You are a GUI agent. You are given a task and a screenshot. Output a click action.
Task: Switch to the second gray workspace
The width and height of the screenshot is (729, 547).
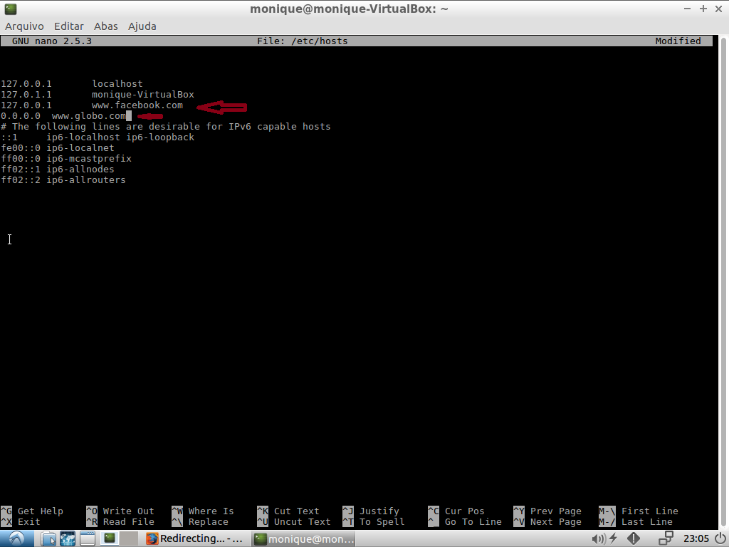(130, 538)
